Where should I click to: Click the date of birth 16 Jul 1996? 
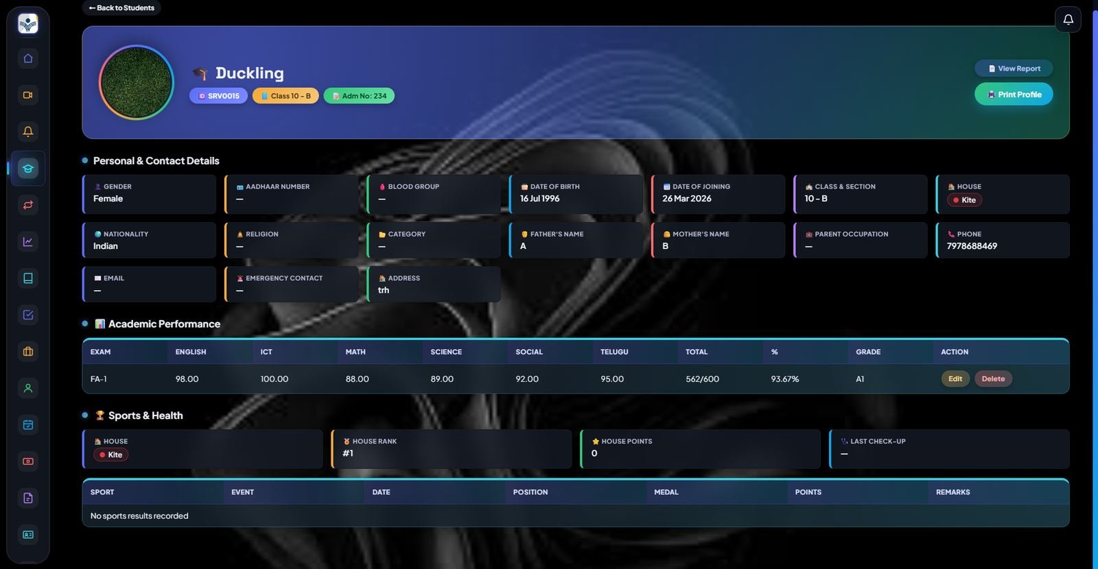(539, 199)
